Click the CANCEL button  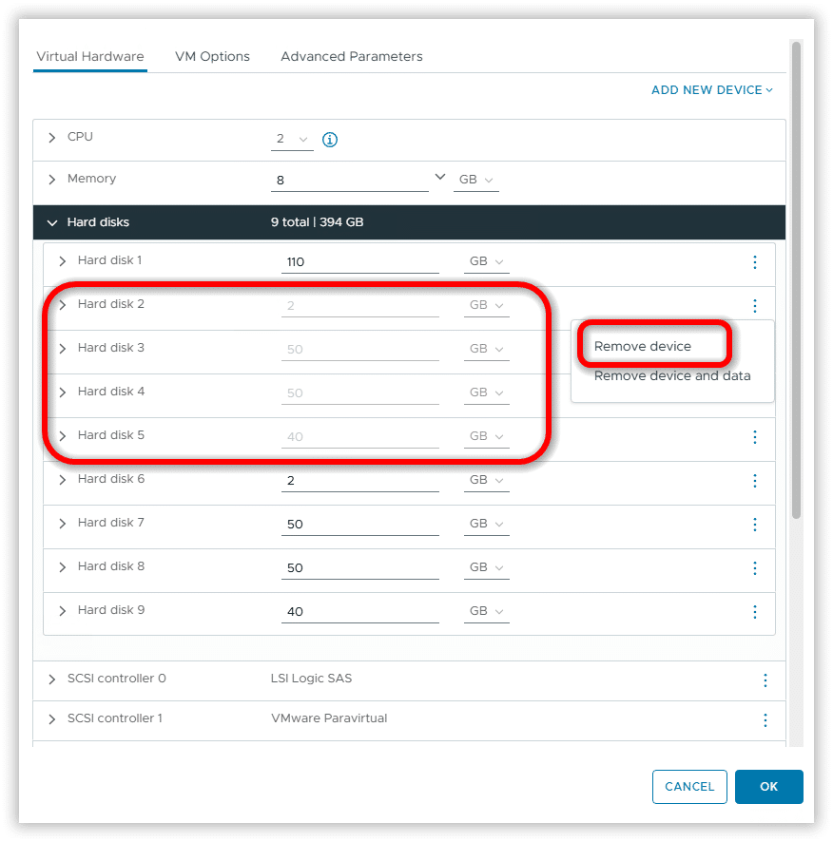(689, 786)
